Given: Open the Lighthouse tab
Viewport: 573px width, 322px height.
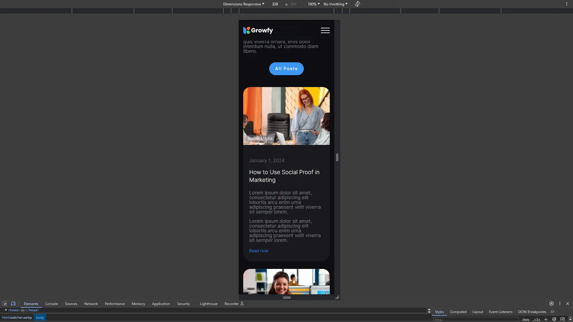Looking at the screenshot, I should pos(209,304).
